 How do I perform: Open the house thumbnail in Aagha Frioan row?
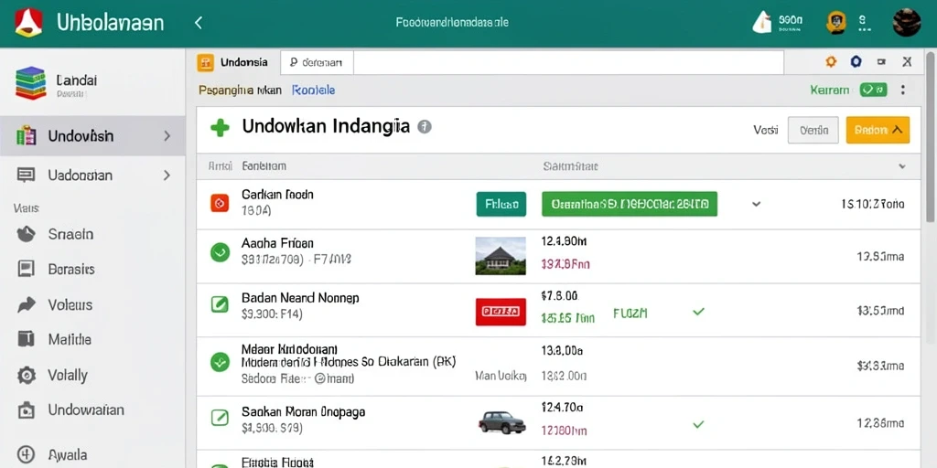501,256
